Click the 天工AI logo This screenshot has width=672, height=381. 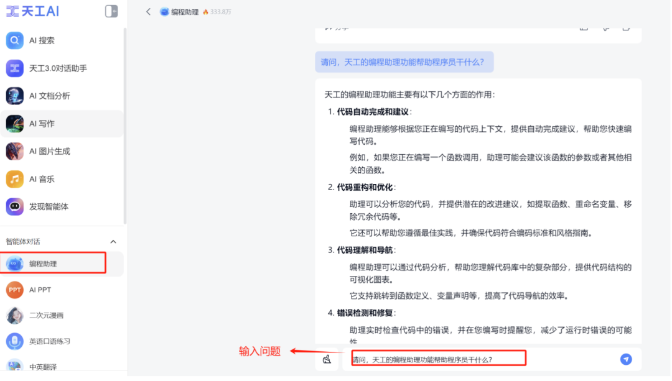(x=32, y=11)
